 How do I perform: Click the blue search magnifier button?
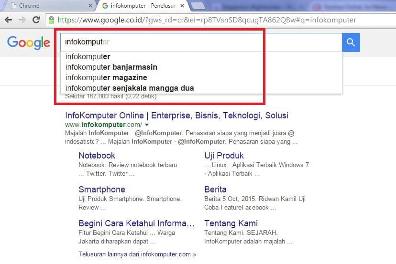coord(351,42)
